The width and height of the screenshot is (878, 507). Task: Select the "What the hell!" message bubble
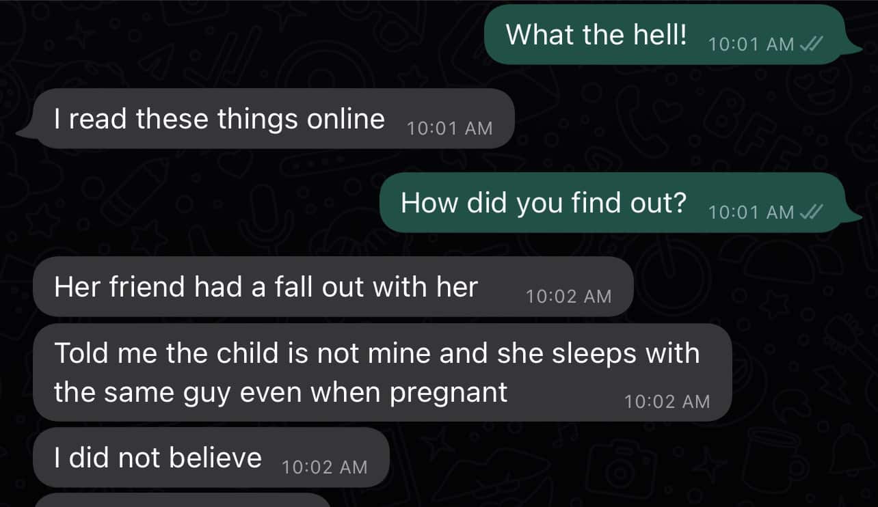point(665,34)
